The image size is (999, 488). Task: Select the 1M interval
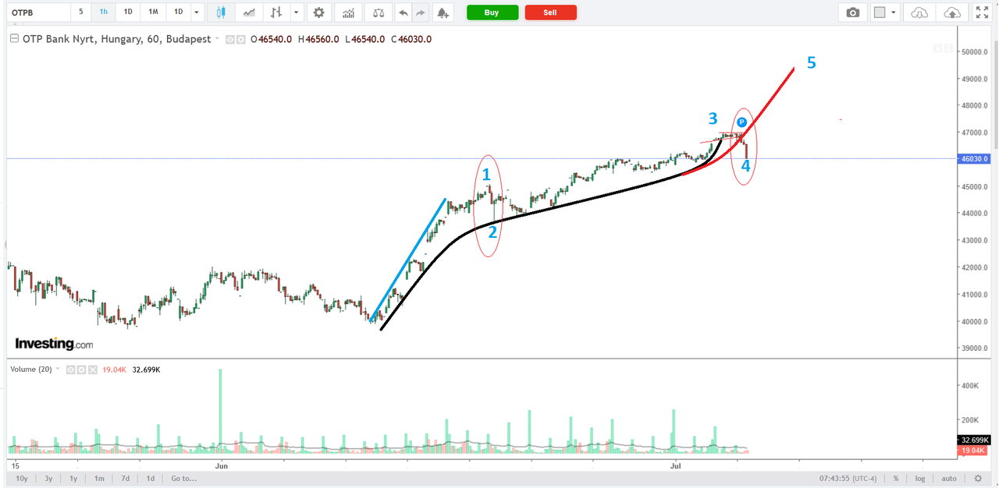click(154, 12)
